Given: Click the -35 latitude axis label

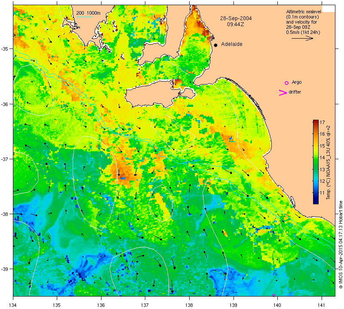Looking at the screenshot, I should (5, 48).
